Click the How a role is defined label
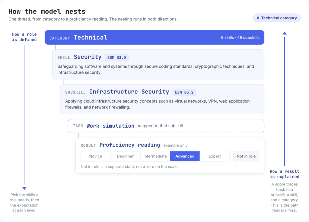 [x=24, y=37]
